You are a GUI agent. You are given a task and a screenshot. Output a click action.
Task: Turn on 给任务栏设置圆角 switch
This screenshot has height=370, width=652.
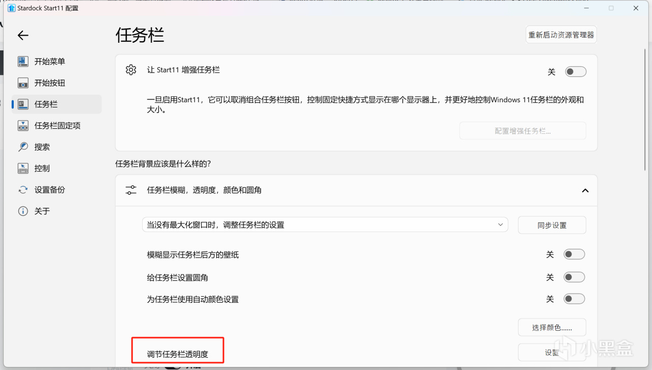(574, 277)
